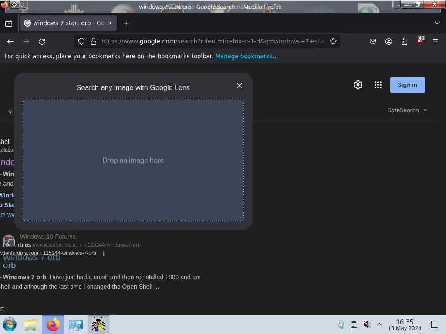
Task: Expand the SafeSearch dropdown
Action: pos(407,110)
